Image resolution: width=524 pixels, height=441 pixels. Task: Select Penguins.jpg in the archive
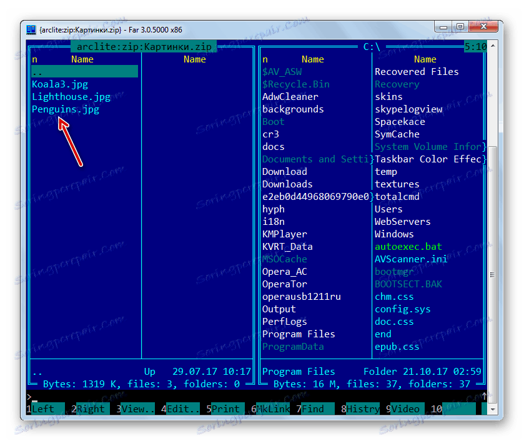[66, 109]
